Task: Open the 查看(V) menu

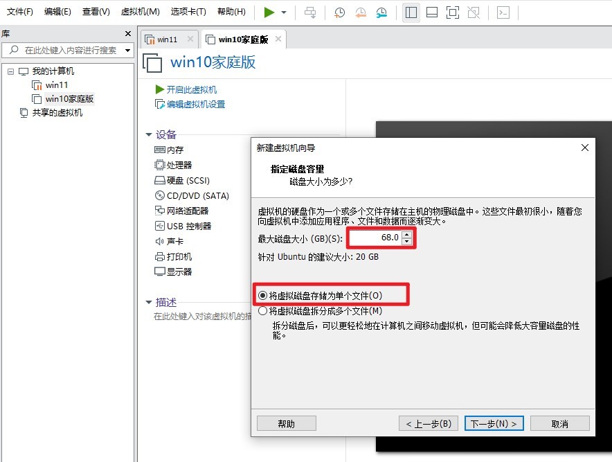Action: (96, 12)
